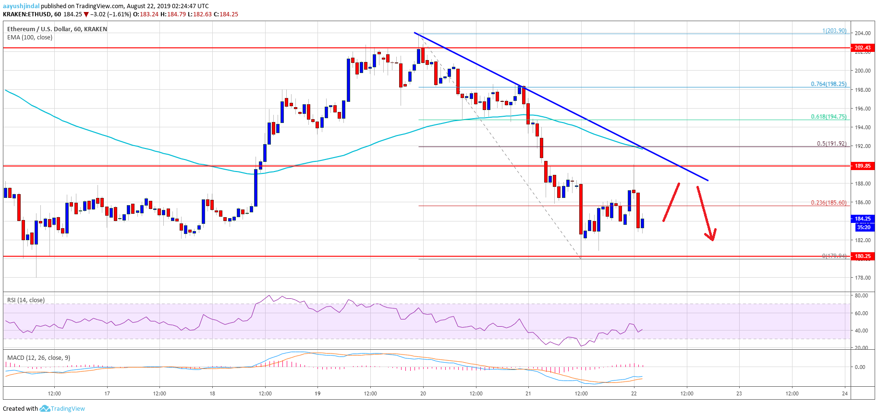Click the 200.00 price axis value
The height and width of the screenshot is (417, 878).
click(x=863, y=71)
